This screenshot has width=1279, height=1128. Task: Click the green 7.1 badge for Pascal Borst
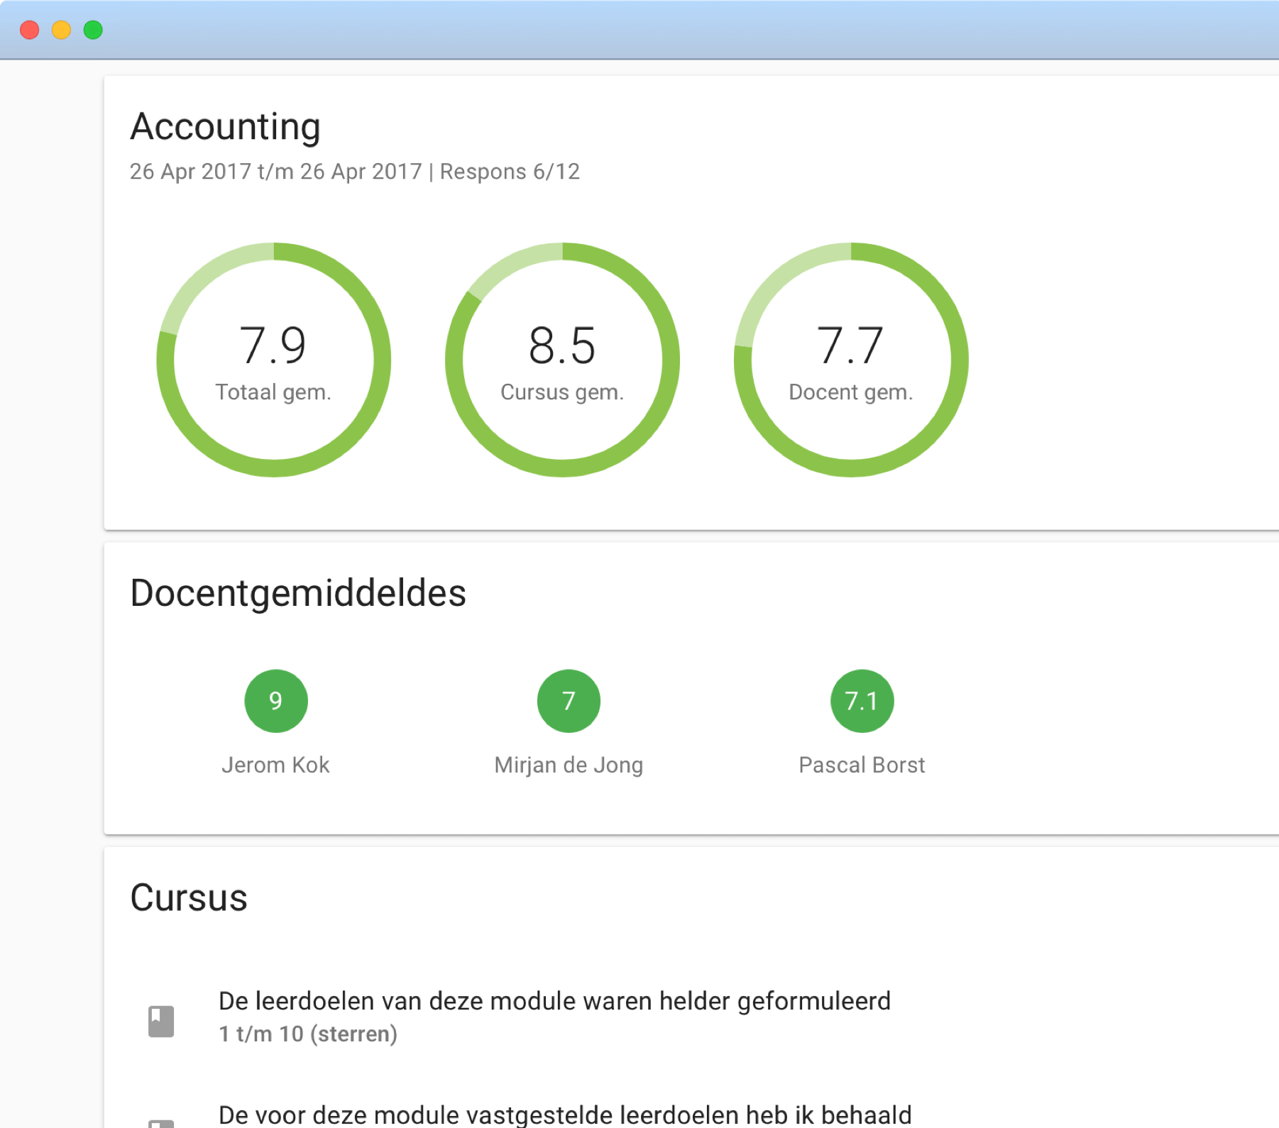click(x=862, y=701)
